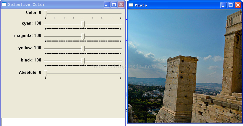Click the cyan slider thumb
Screen dimensions: 243x126
tap(83, 24)
